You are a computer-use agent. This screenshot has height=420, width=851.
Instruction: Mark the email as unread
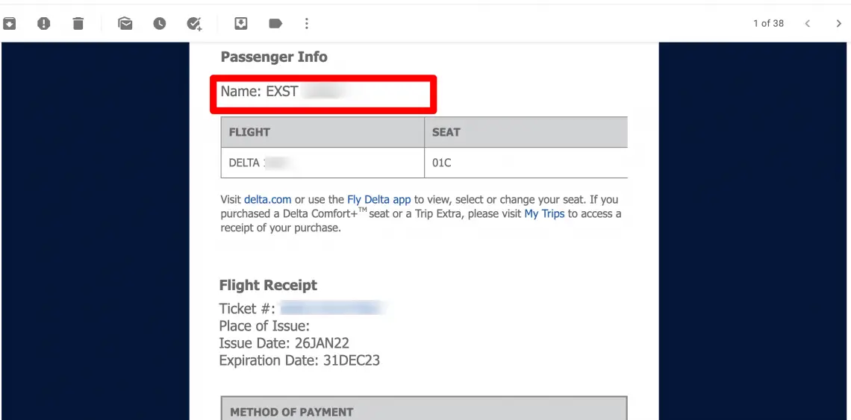click(x=125, y=23)
